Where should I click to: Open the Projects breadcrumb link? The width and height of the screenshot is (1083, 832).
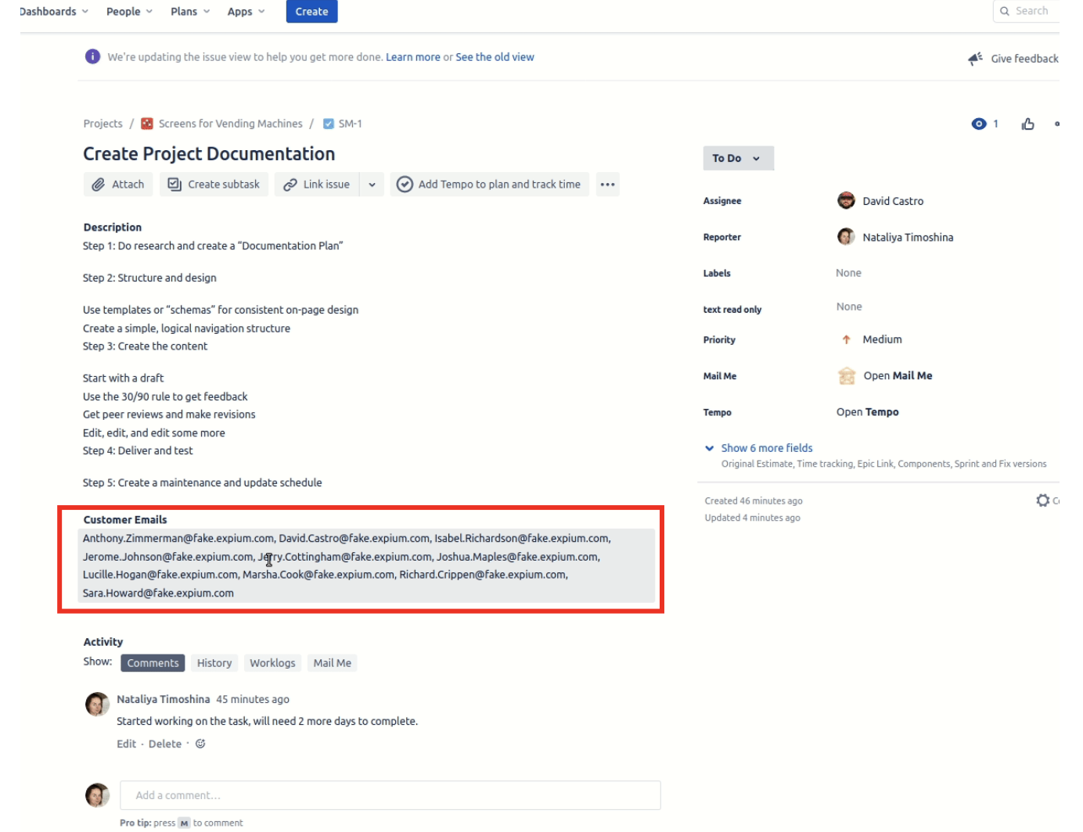pos(103,124)
